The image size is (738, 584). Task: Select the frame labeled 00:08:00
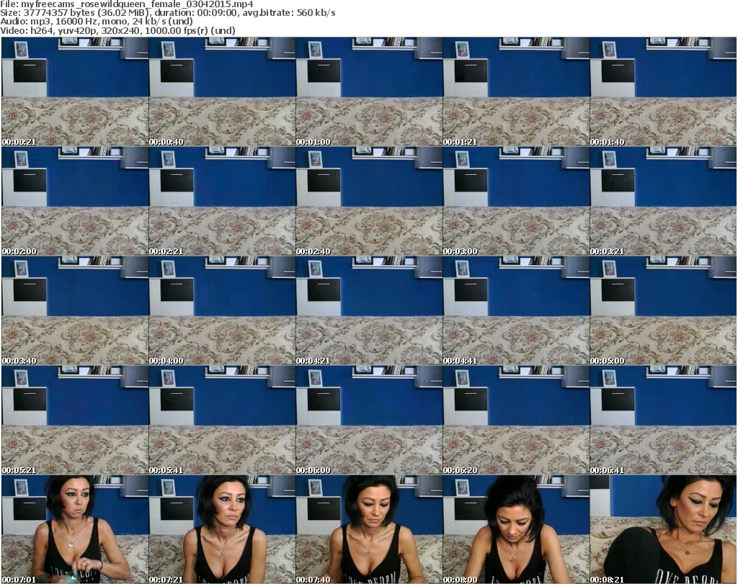pos(516,529)
